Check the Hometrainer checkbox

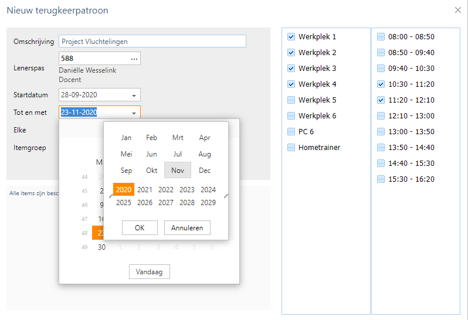(291, 148)
